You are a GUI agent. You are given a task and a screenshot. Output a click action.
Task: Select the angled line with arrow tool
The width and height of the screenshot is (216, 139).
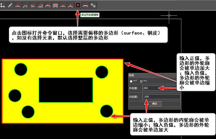(x=40, y=5)
